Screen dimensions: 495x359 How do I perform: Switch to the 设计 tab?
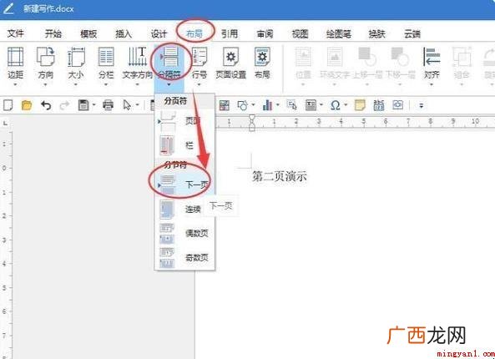159,33
